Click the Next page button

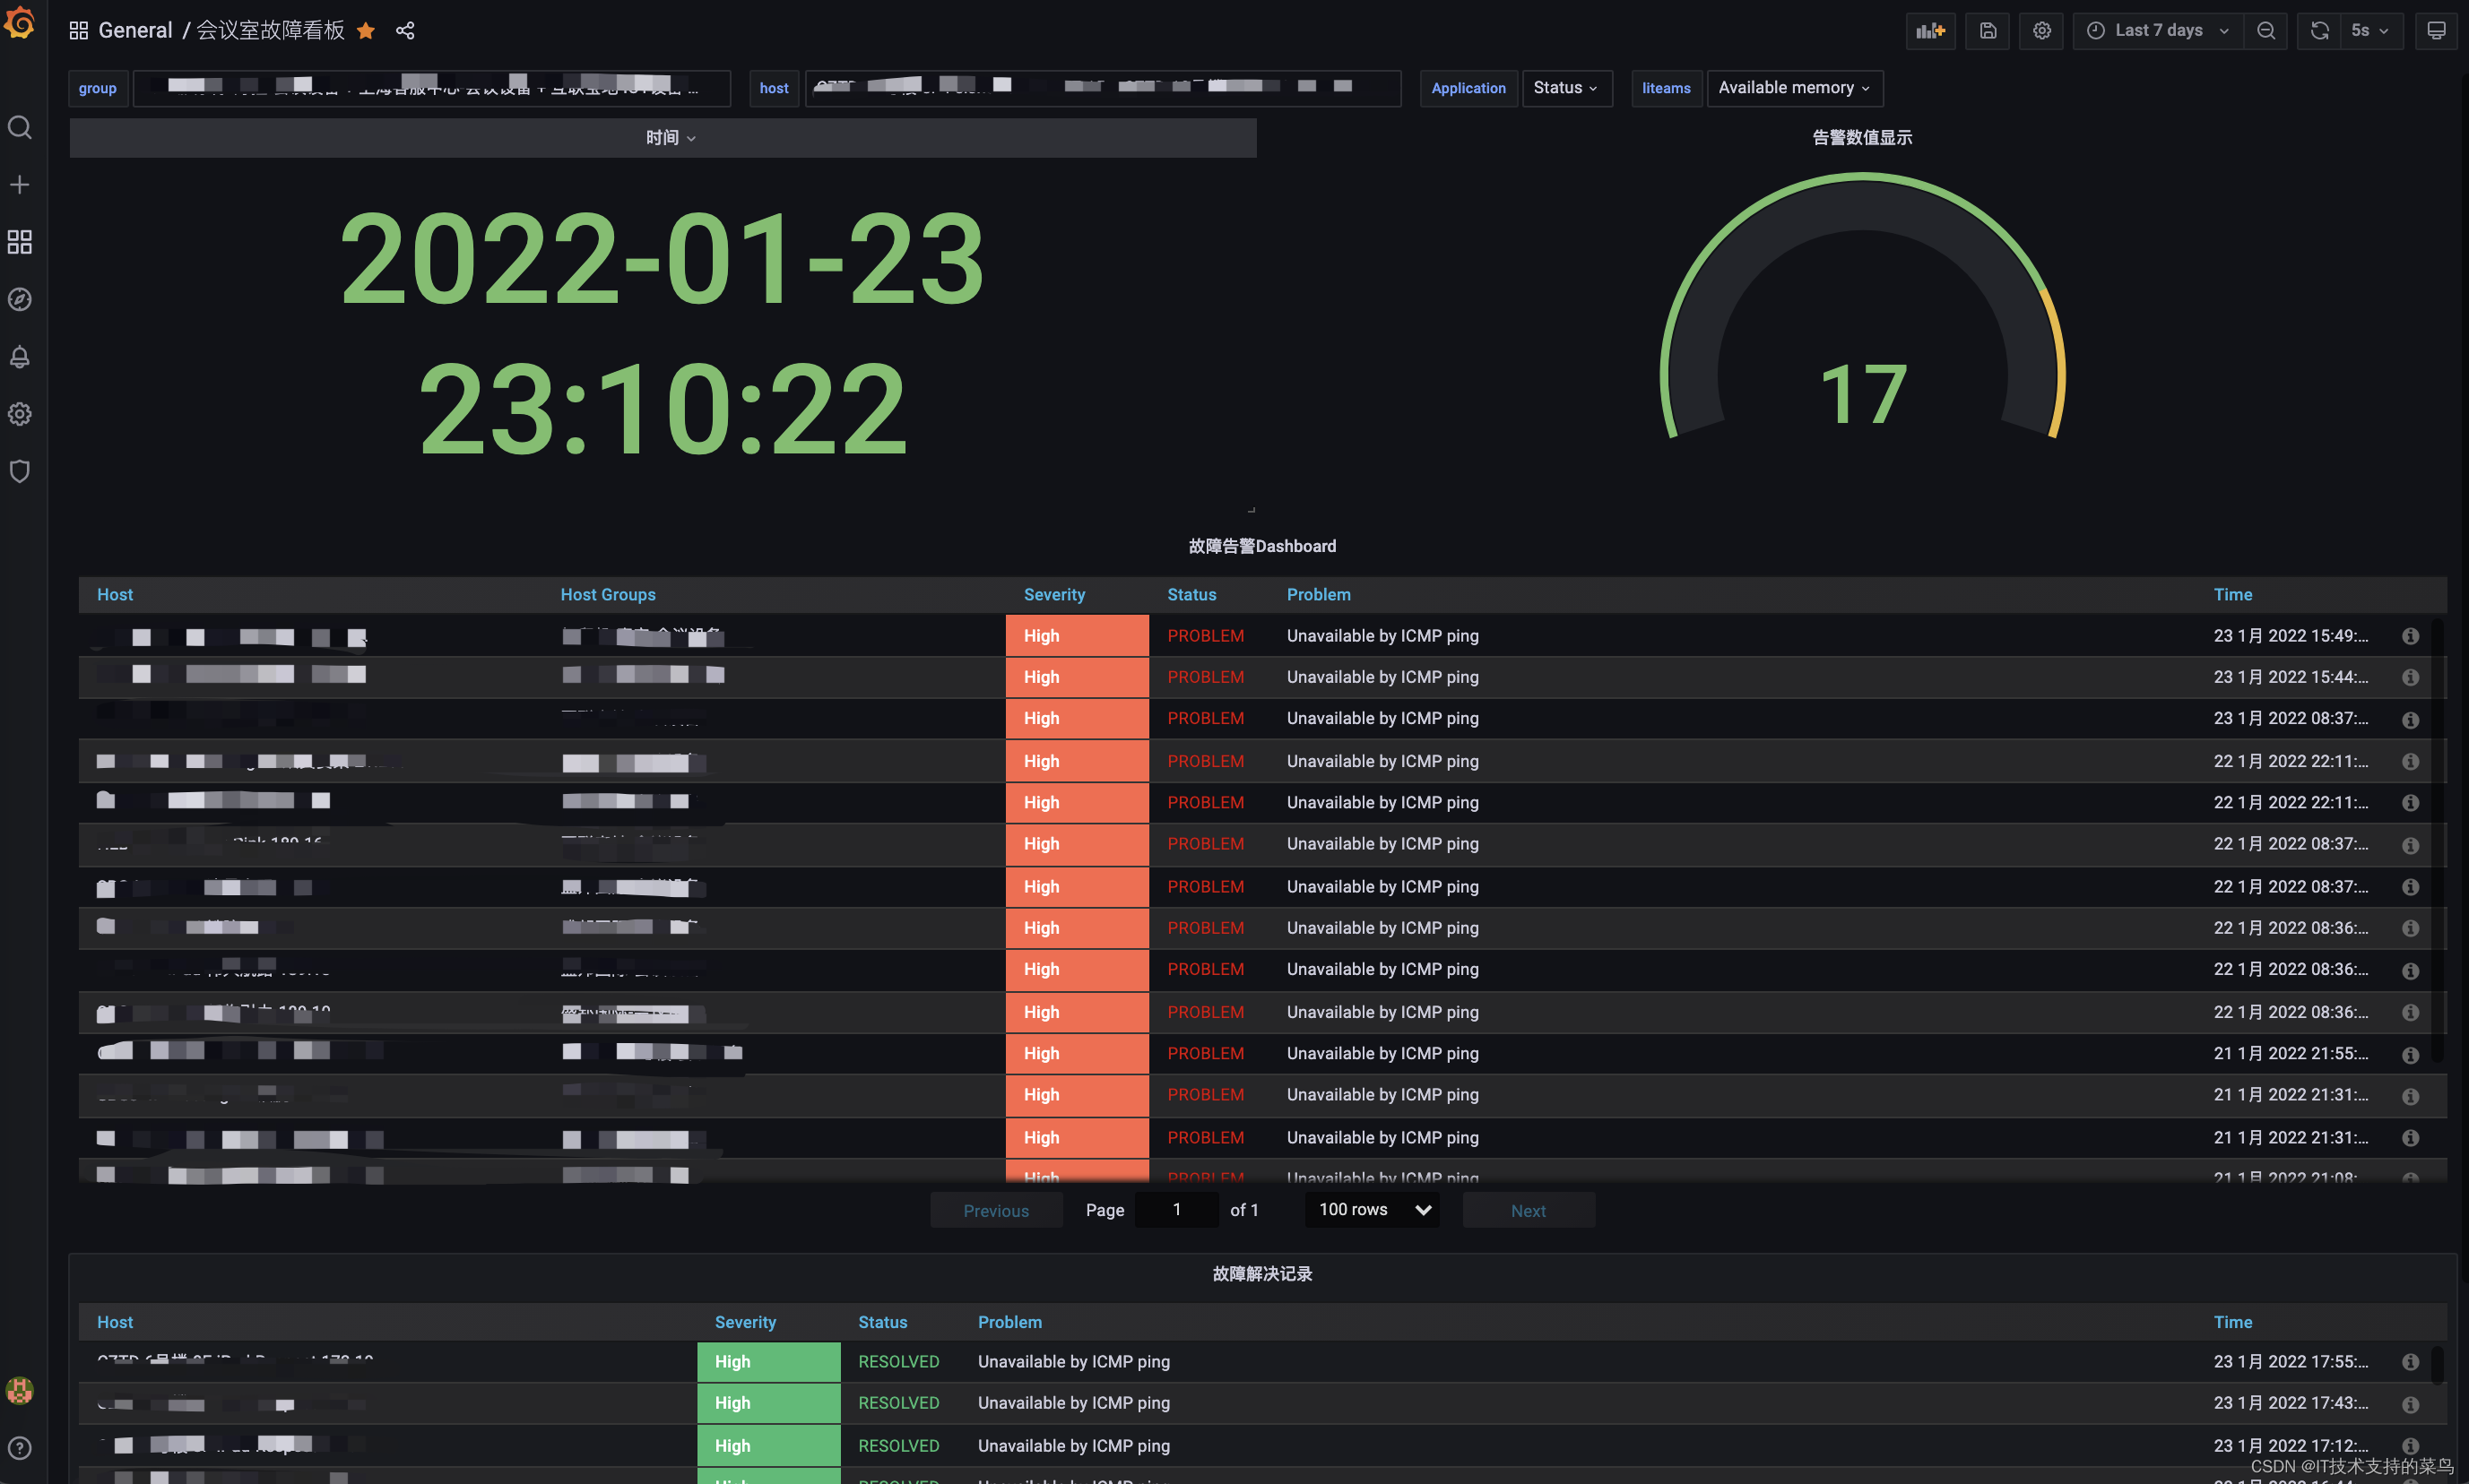(1528, 1210)
